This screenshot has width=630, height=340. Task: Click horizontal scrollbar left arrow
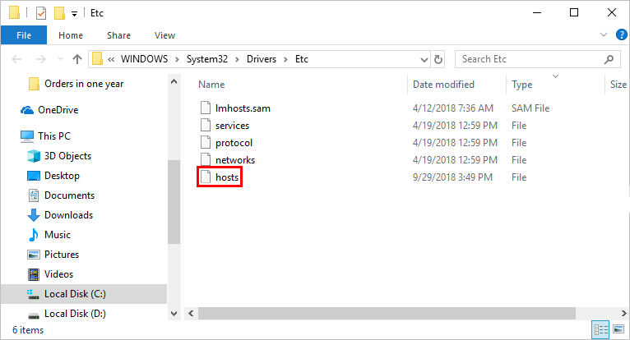(x=192, y=313)
